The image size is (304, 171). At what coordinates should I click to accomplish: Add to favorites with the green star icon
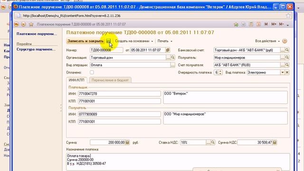pos(236,24)
